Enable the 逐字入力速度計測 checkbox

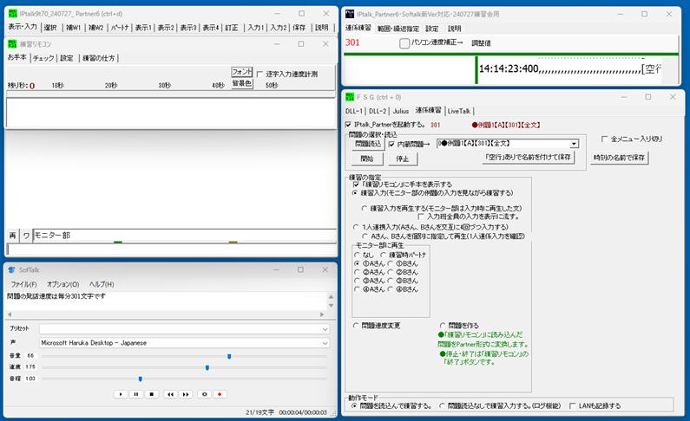260,74
